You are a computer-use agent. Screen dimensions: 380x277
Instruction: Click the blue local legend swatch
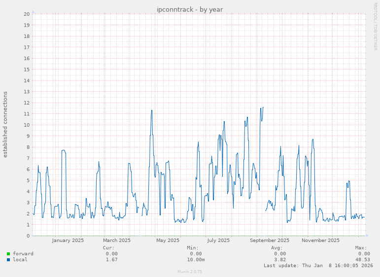(8, 260)
